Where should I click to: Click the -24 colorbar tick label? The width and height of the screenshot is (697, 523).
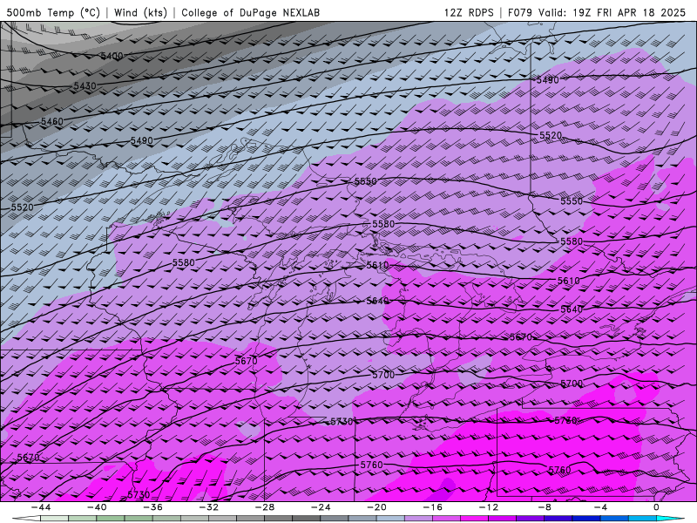[x=321, y=507]
